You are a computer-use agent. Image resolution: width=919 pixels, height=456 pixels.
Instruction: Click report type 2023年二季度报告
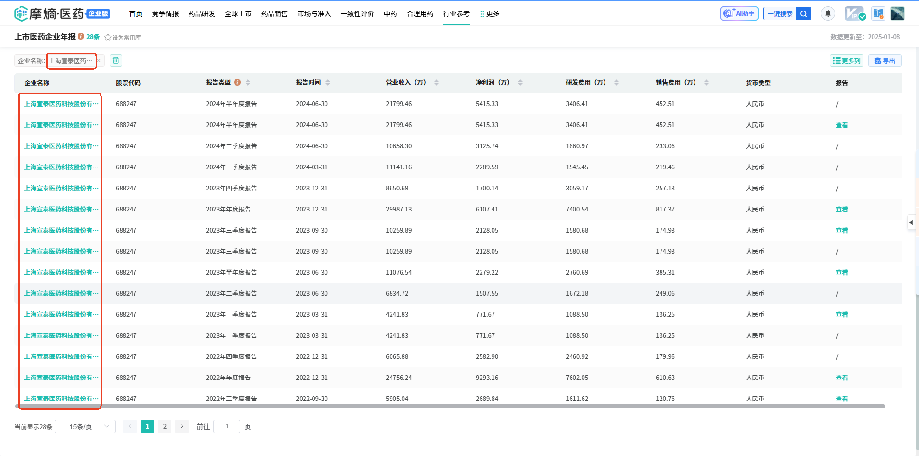[x=231, y=293]
